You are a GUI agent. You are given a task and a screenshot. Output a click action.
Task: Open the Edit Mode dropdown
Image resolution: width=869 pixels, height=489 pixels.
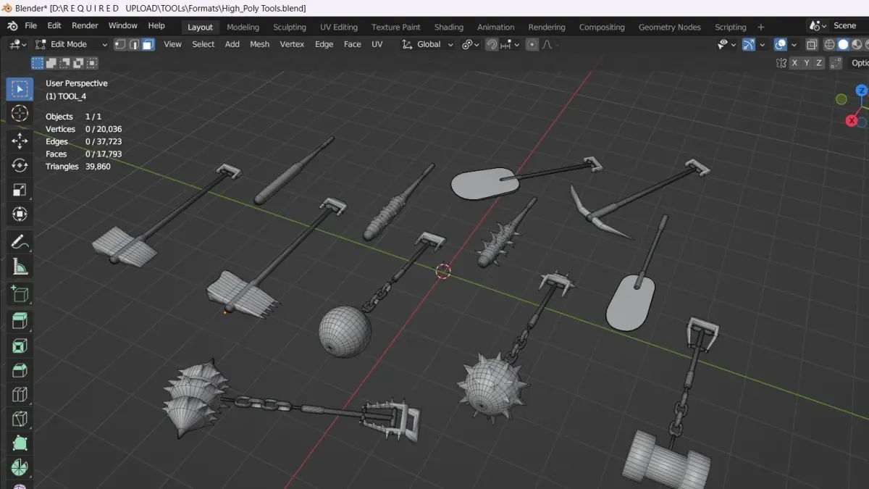71,44
